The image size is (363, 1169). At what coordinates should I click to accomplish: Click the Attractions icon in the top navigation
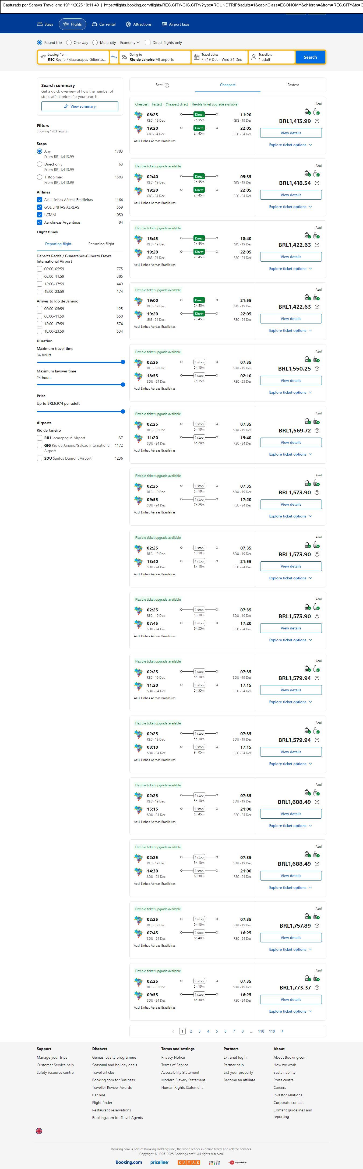pyautogui.click(x=128, y=24)
